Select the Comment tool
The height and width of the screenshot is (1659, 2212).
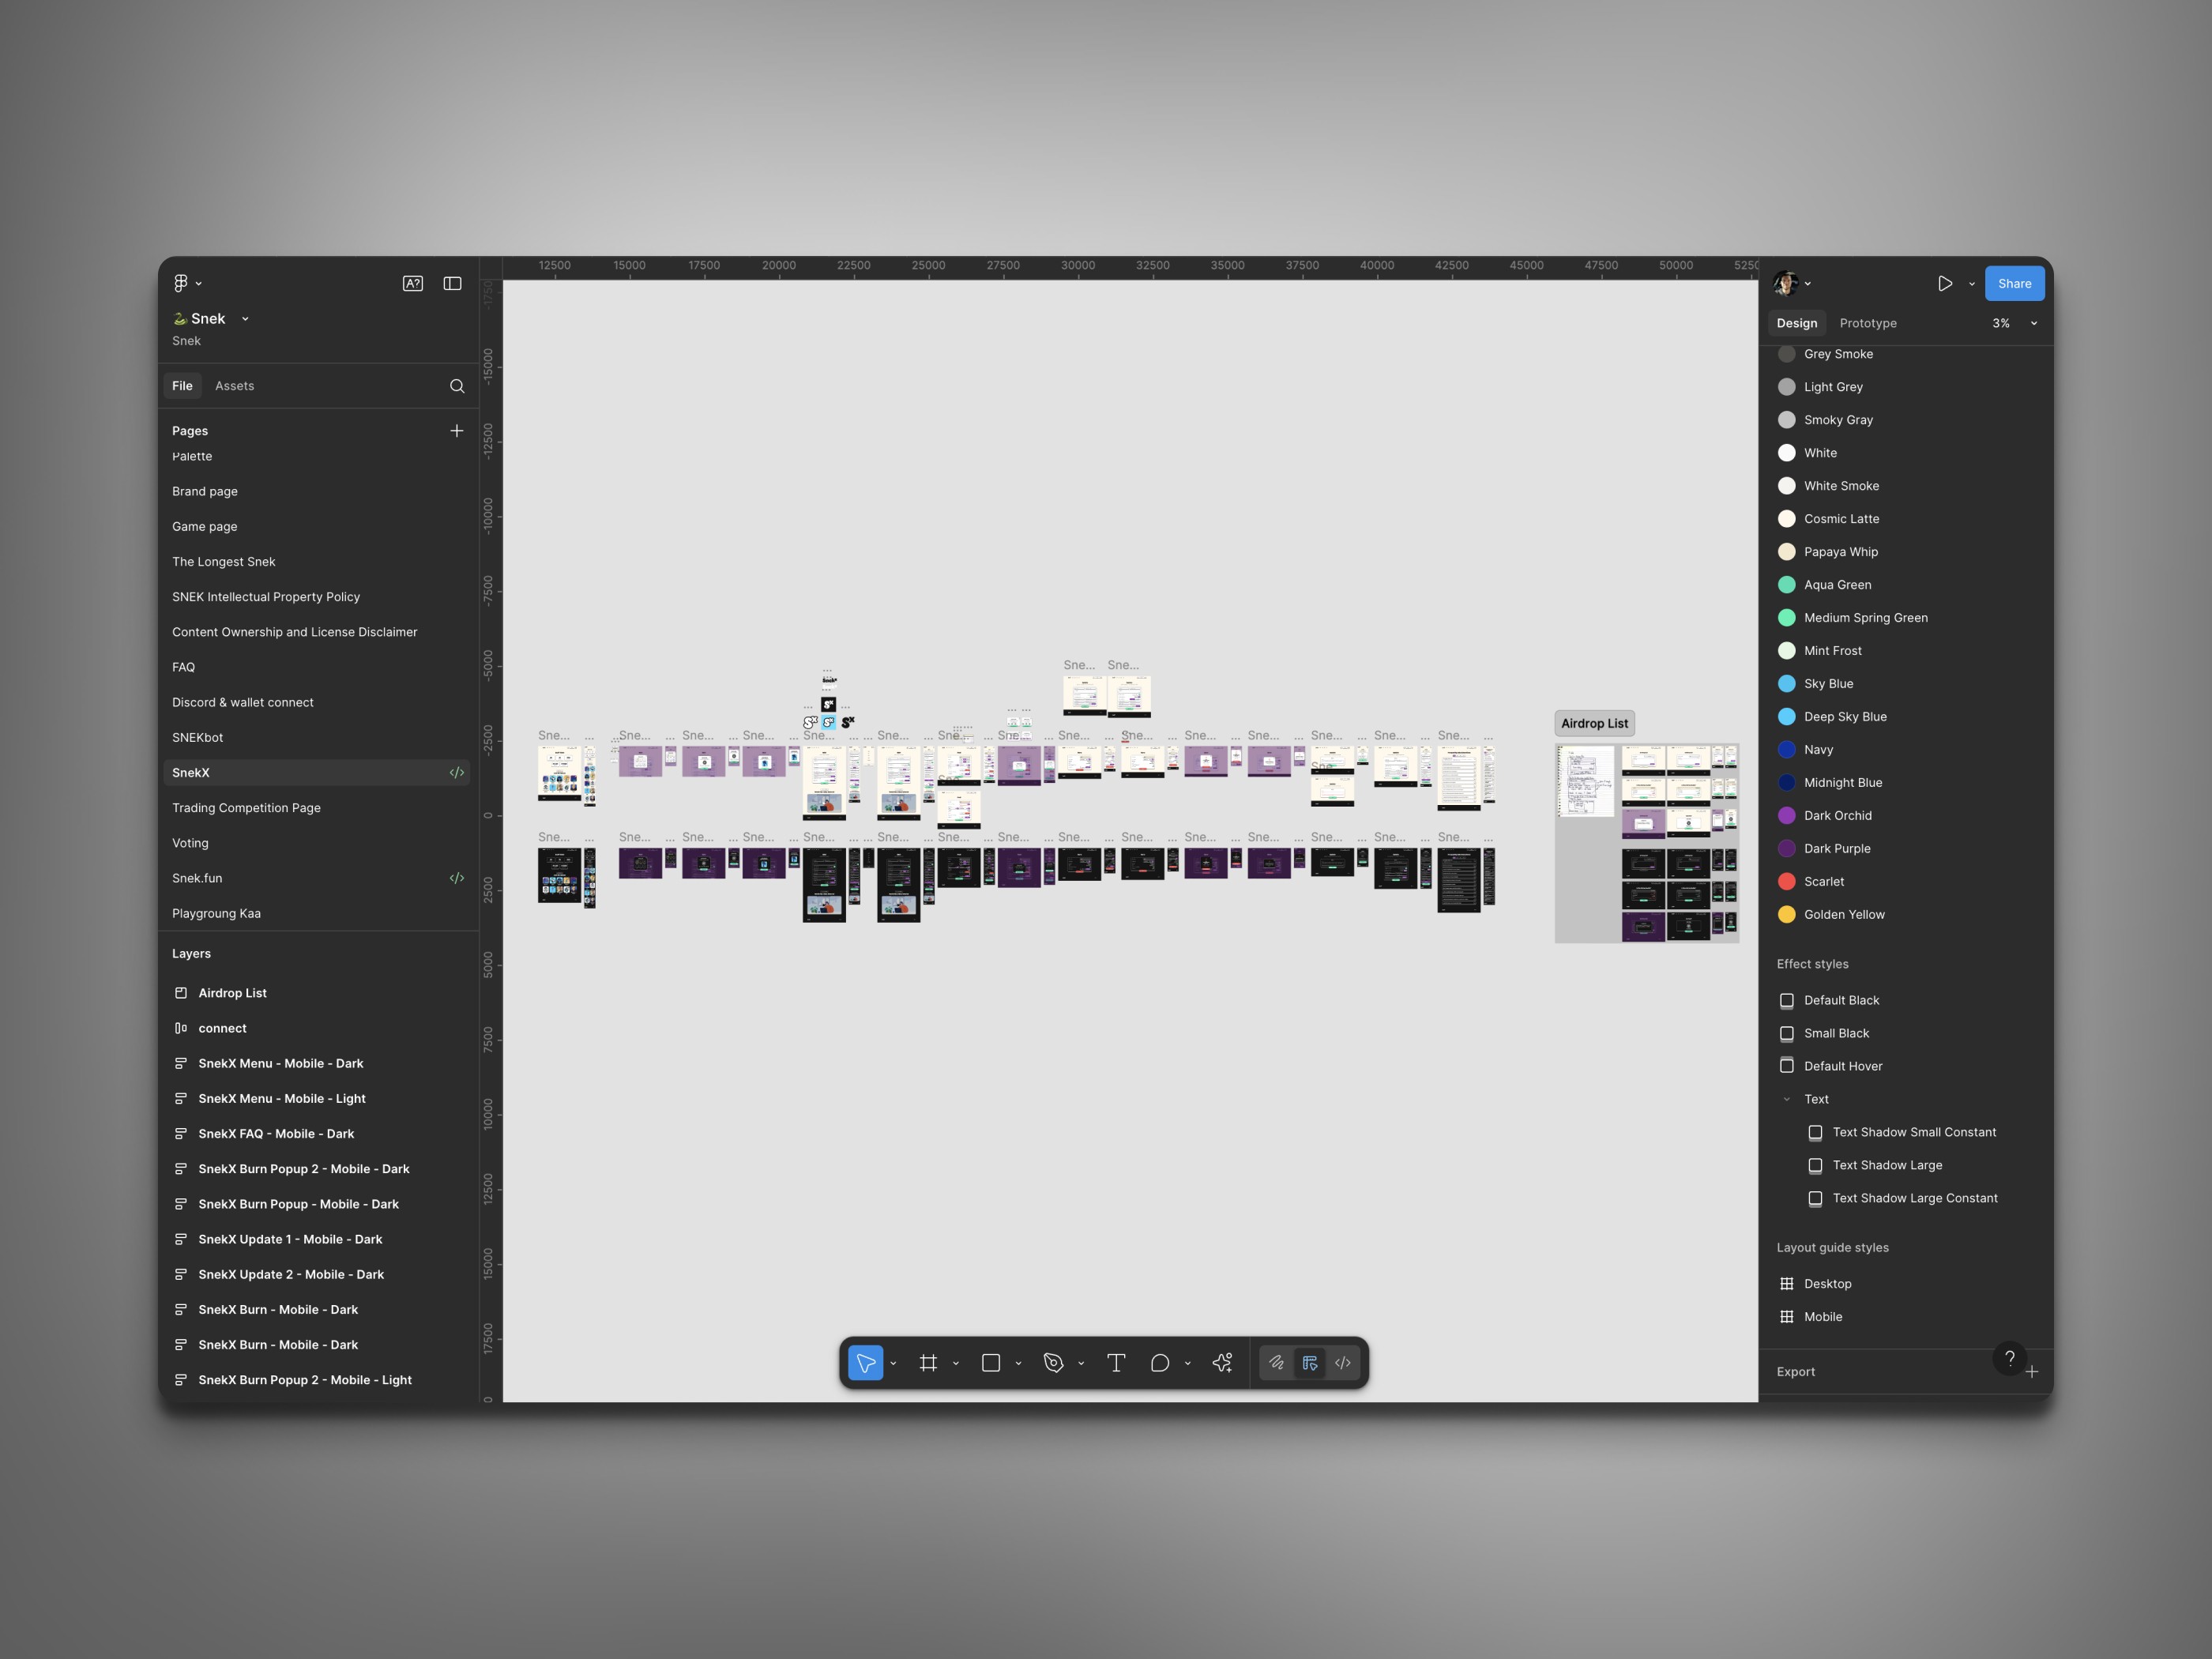coord(1159,1363)
